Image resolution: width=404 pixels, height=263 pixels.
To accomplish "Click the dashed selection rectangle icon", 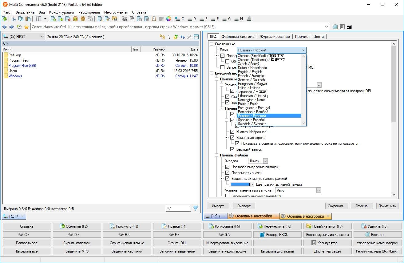I will tap(39, 19).
